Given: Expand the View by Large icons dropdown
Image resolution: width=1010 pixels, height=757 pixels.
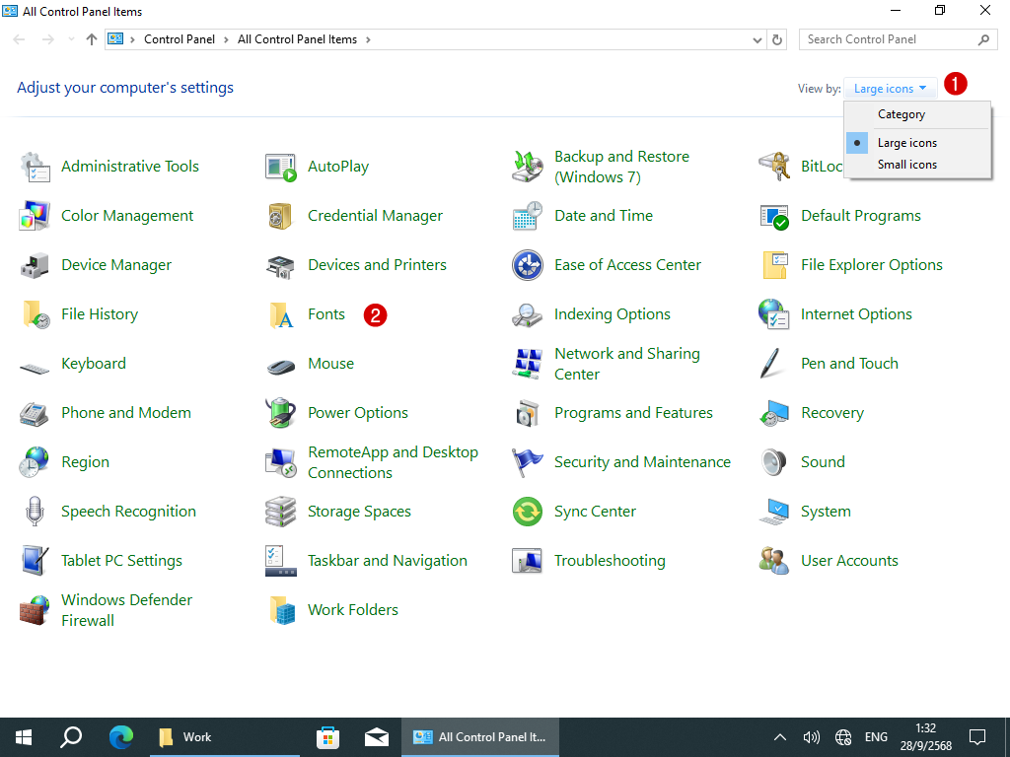Looking at the screenshot, I should coord(890,89).
